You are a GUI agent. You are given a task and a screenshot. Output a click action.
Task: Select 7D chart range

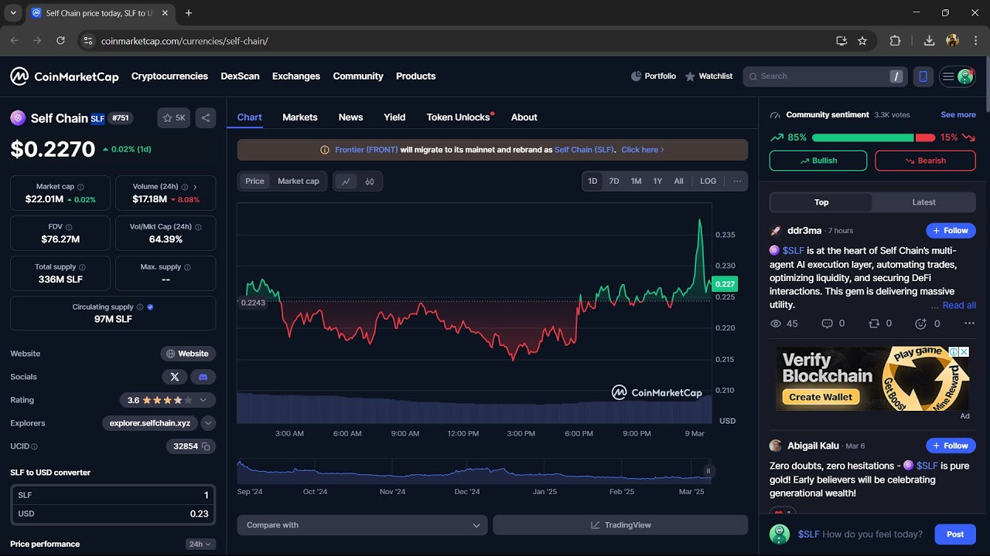pos(614,181)
